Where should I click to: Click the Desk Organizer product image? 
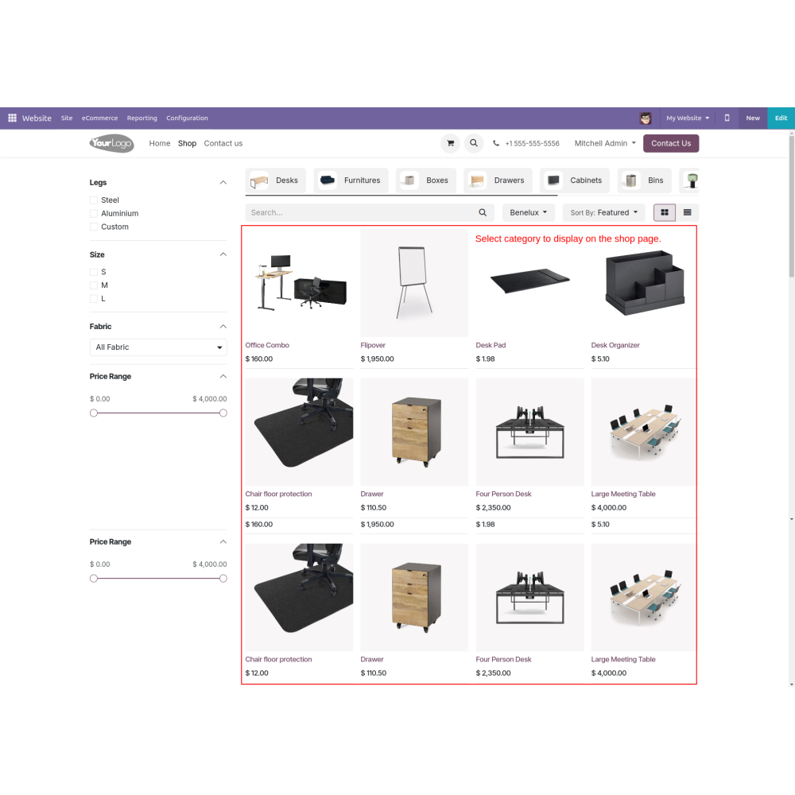tap(643, 283)
